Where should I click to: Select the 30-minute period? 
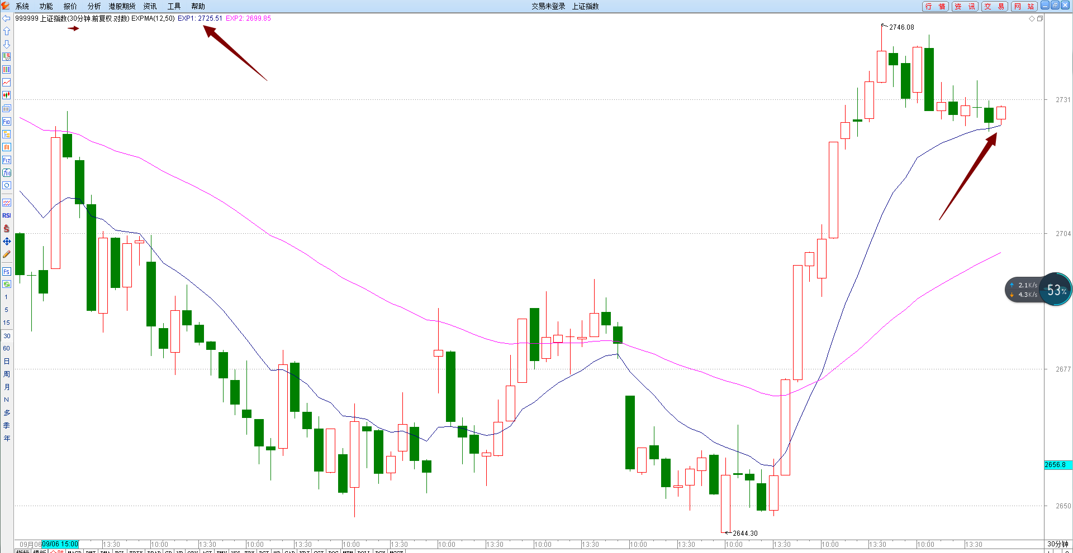point(7,335)
